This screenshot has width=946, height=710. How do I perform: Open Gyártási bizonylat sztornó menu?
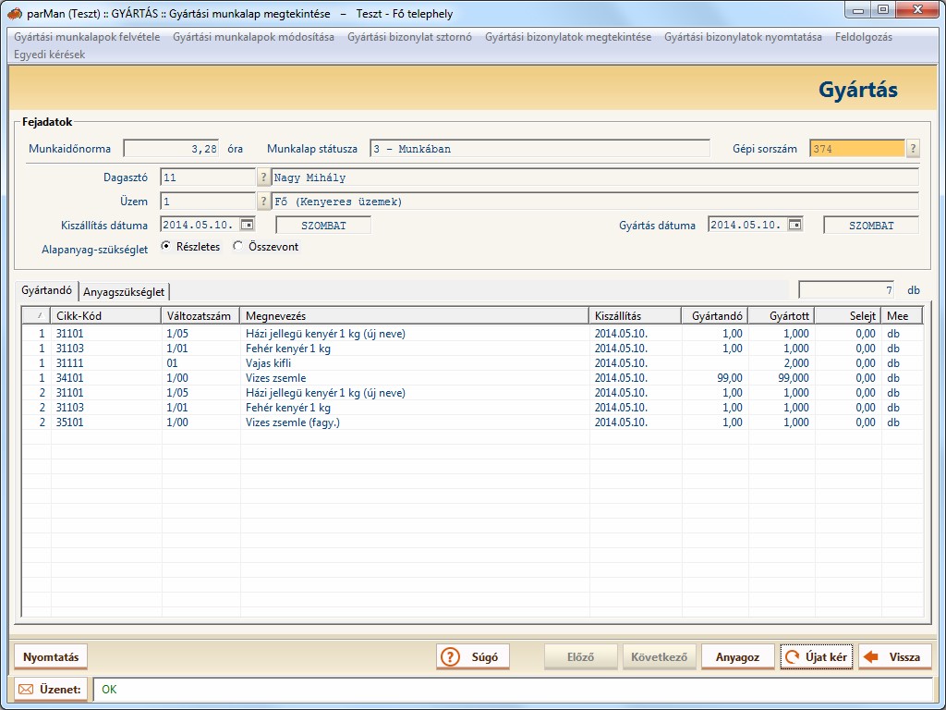[409, 37]
